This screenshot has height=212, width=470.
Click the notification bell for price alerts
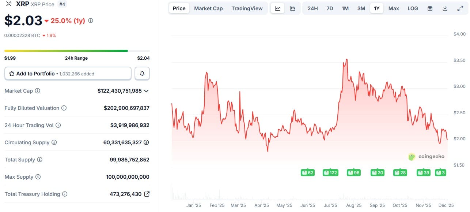(142, 73)
